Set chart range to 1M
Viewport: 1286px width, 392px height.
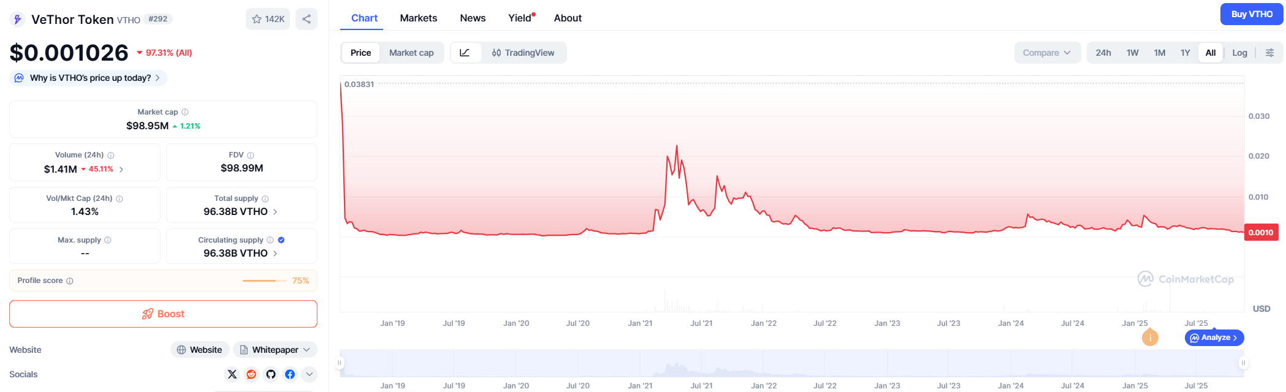tap(1159, 53)
